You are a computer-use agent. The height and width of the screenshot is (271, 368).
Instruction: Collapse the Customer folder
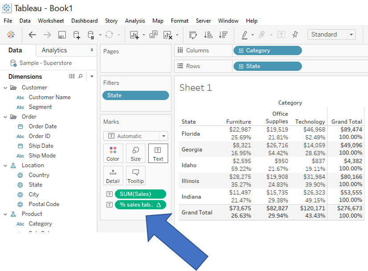[x=5, y=88]
